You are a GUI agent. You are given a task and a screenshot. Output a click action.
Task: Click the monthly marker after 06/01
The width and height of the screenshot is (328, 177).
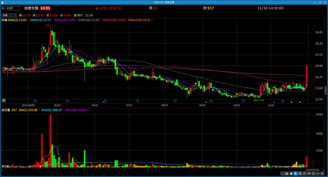pyautogui.click(x=105, y=101)
